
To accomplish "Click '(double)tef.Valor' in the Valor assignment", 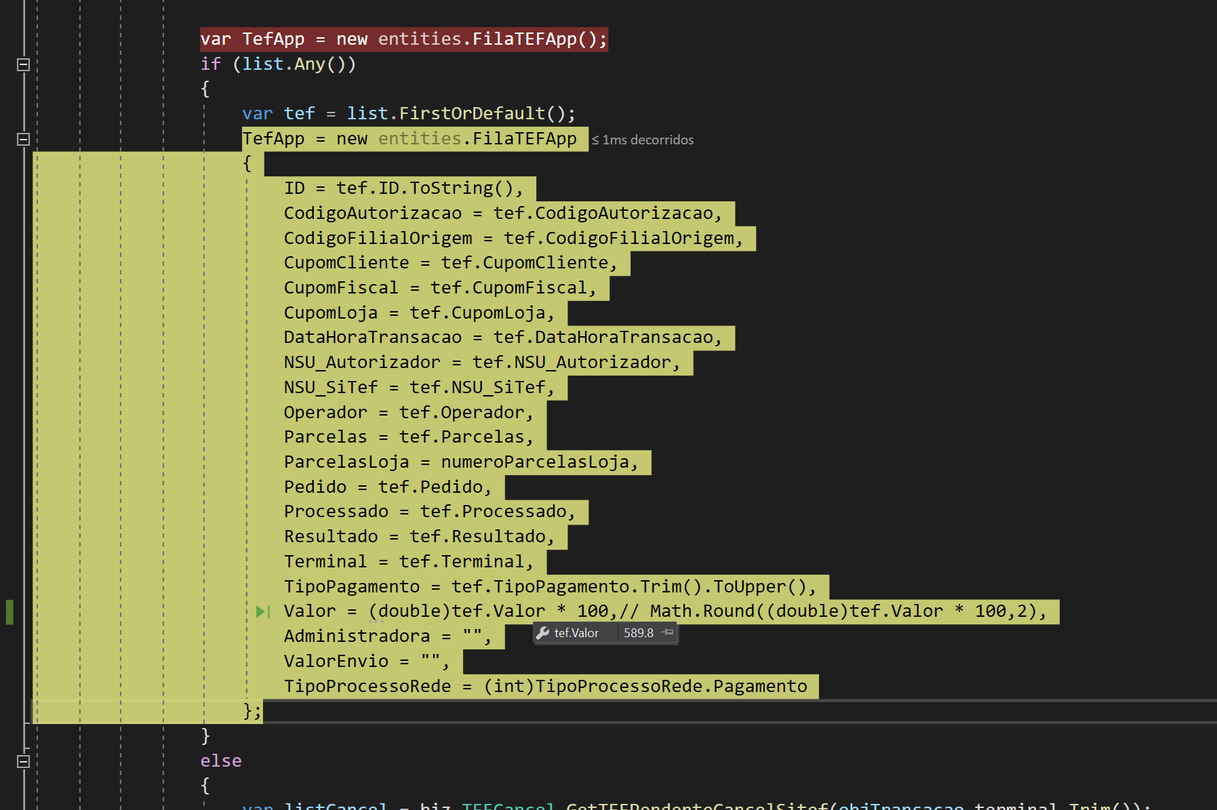I will [457, 611].
